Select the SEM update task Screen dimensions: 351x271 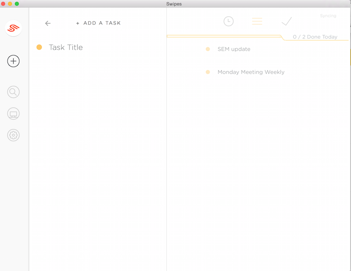coord(234,49)
